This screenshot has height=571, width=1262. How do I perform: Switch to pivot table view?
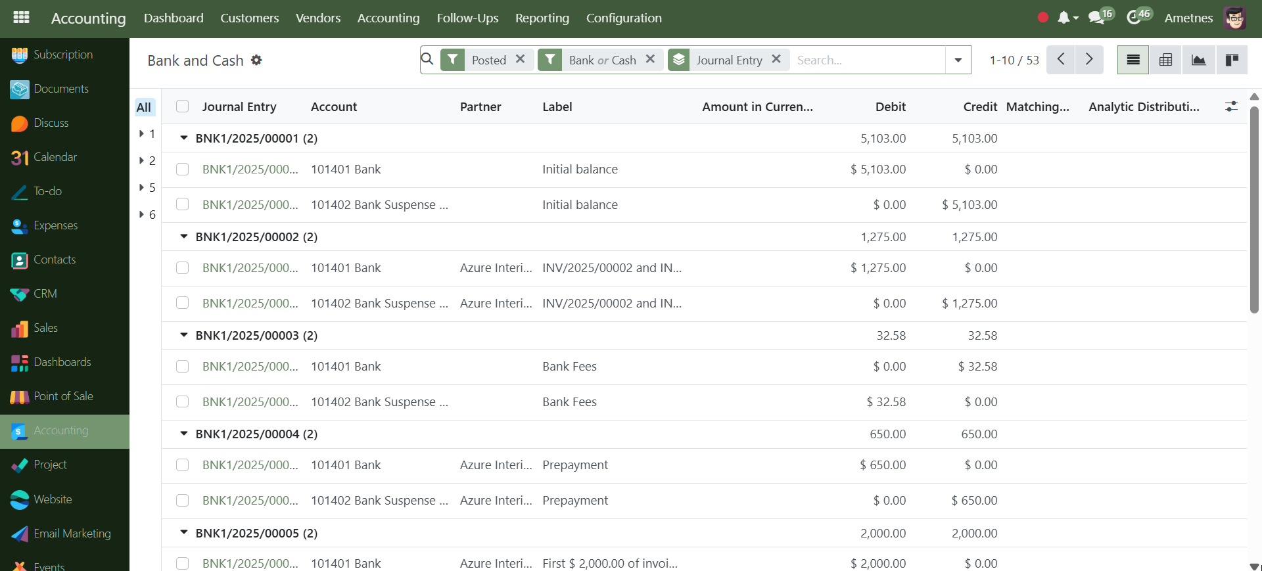1165,60
